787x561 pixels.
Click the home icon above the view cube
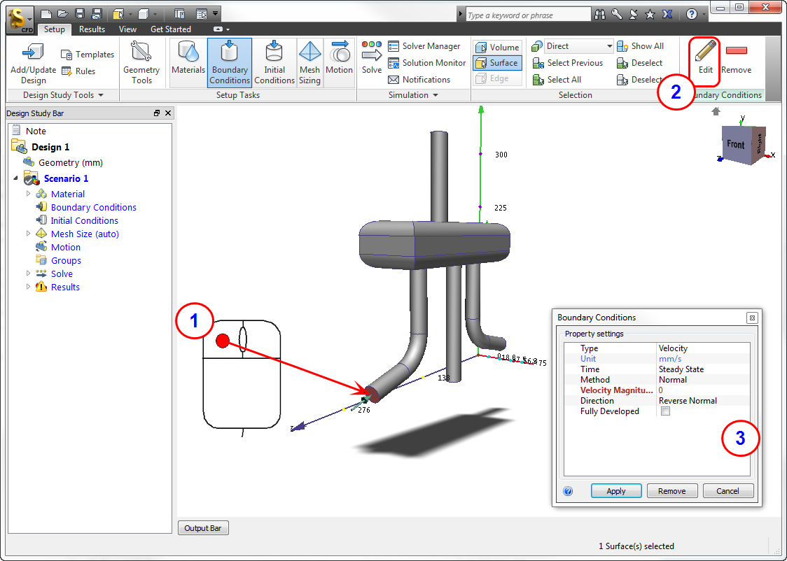[716, 111]
